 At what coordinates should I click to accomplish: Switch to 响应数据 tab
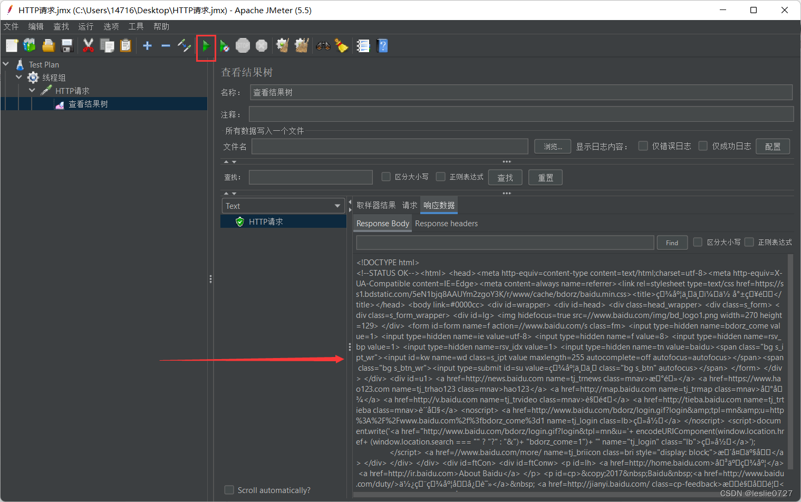(439, 205)
